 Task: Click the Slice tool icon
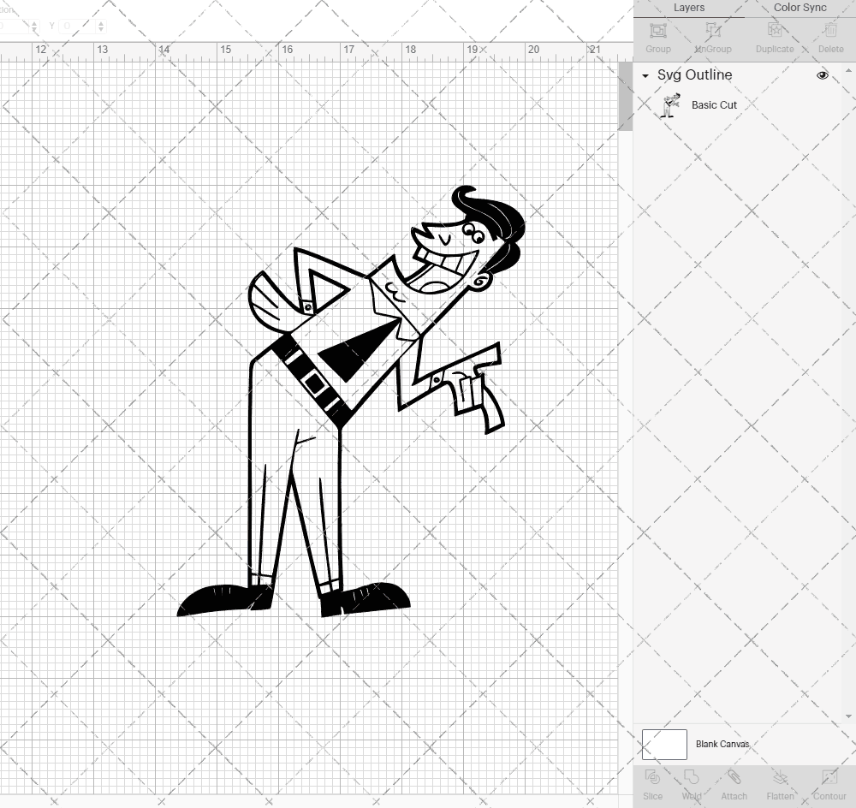pos(652,777)
